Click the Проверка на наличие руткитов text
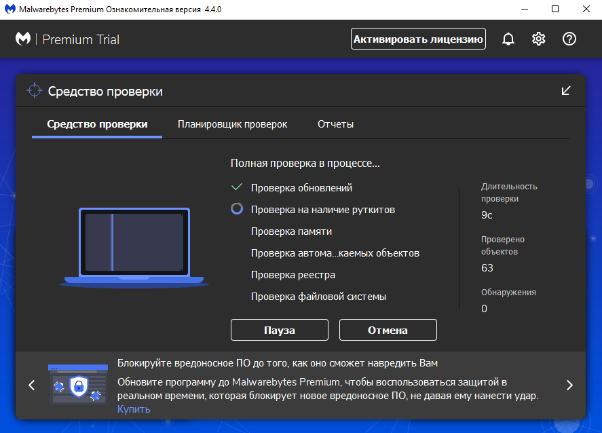The width and height of the screenshot is (602, 433). (x=323, y=210)
